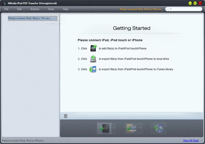Click the trash delete icon

66,116
